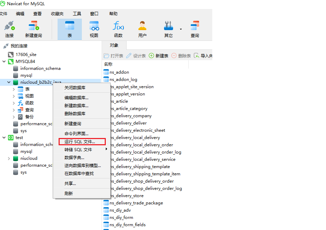This screenshot has width=326, height=230.
Task: Open 新建查询 (New Query) from toolbar
Action: [34, 29]
